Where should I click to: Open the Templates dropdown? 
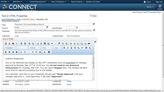[10, 48]
